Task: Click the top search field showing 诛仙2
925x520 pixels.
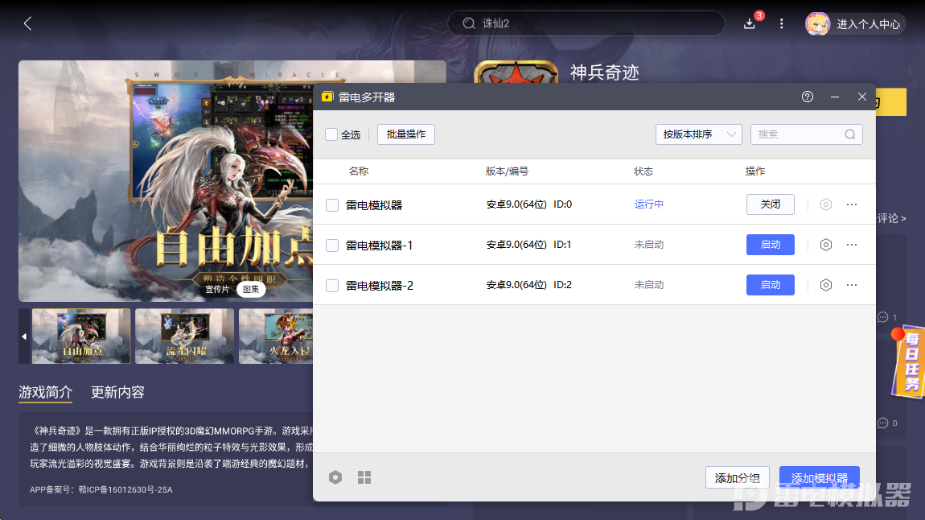Action: pos(586,23)
